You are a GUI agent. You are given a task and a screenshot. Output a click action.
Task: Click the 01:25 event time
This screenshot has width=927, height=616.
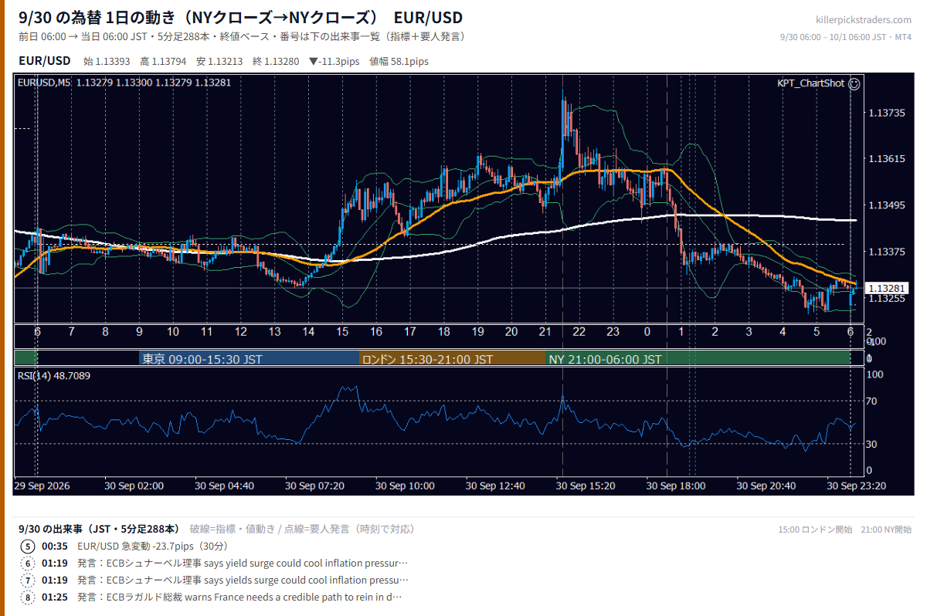(x=55, y=597)
